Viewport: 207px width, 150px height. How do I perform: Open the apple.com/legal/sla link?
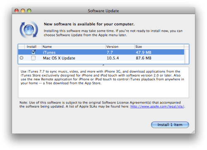click(157, 106)
